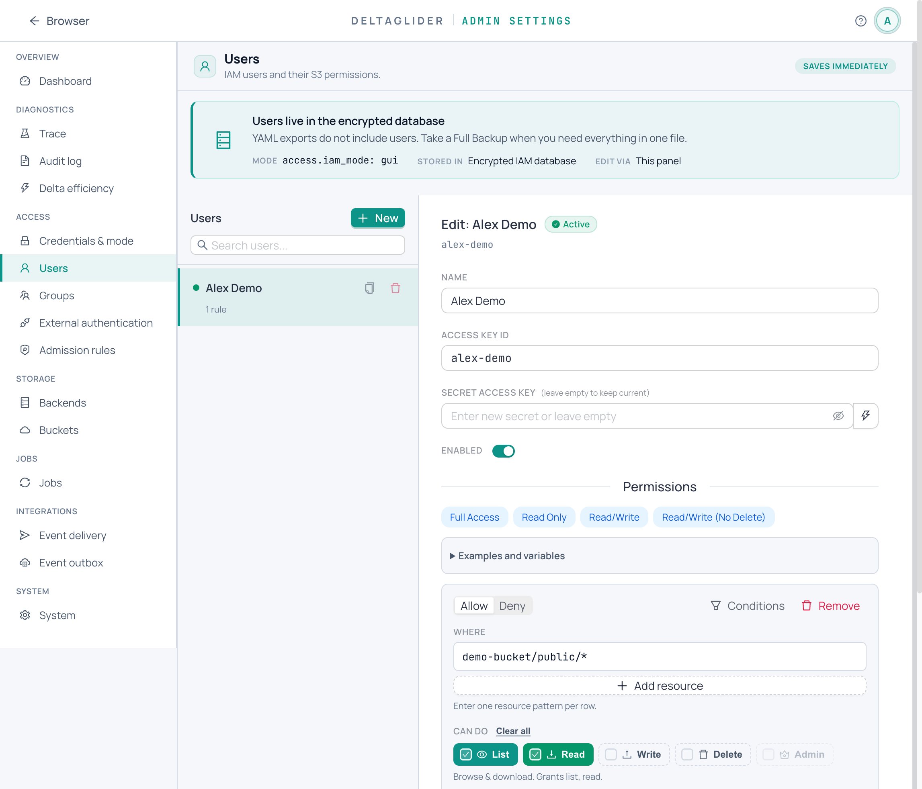Viewport: 922px width, 789px height.
Task: Click the Groups people icon
Action: click(x=25, y=295)
